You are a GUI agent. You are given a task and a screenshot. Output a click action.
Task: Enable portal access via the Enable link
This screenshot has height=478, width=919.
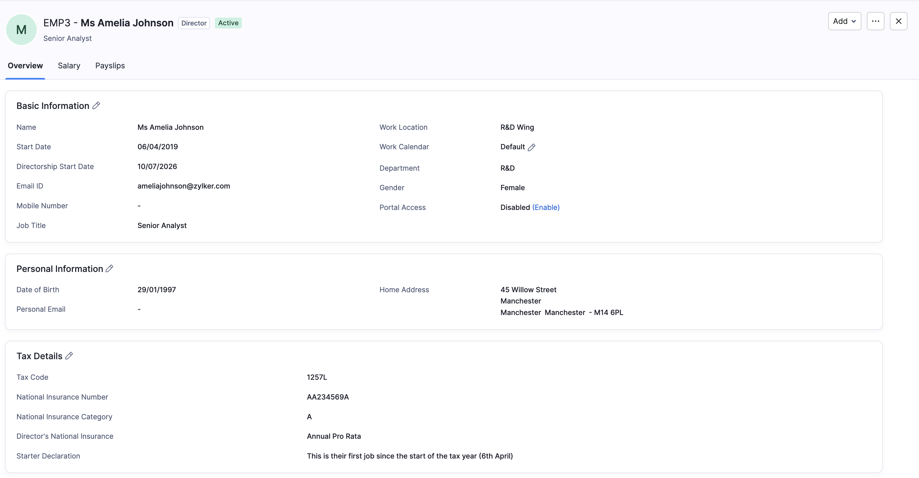546,207
